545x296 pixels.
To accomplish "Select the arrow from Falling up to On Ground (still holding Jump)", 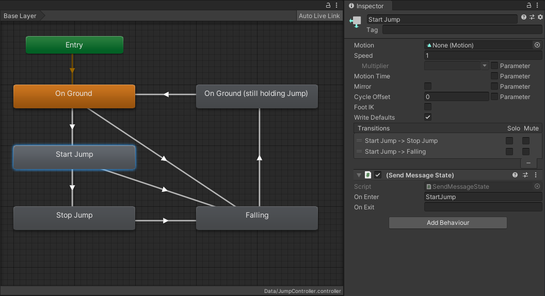I will (x=259, y=158).
